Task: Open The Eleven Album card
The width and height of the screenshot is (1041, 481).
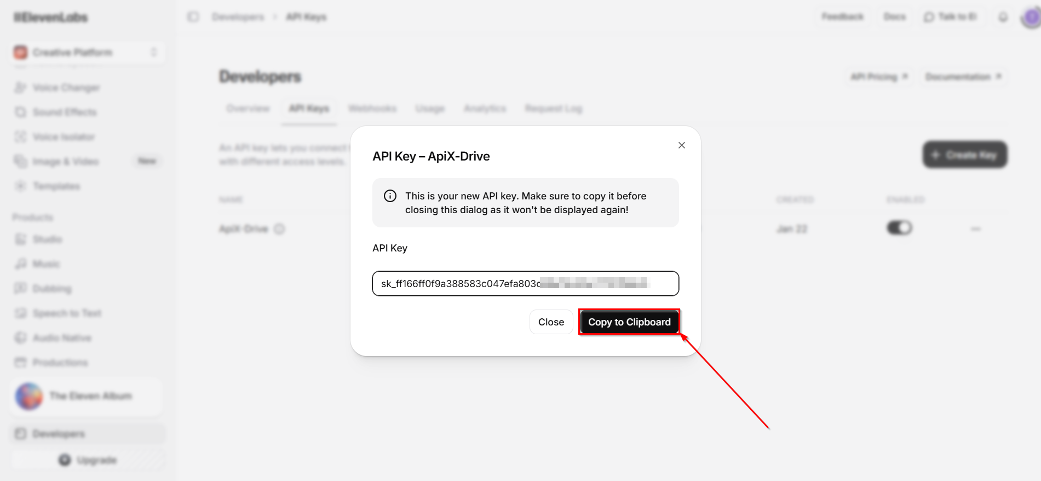Action: pos(87,396)
